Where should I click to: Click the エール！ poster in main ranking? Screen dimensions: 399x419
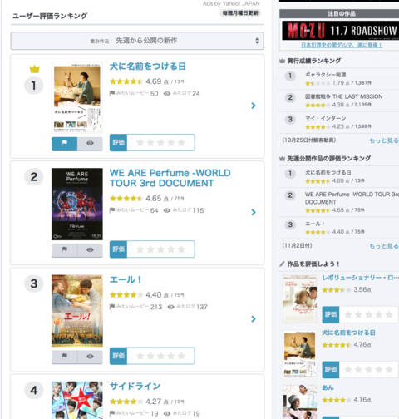tap(77, 311)
